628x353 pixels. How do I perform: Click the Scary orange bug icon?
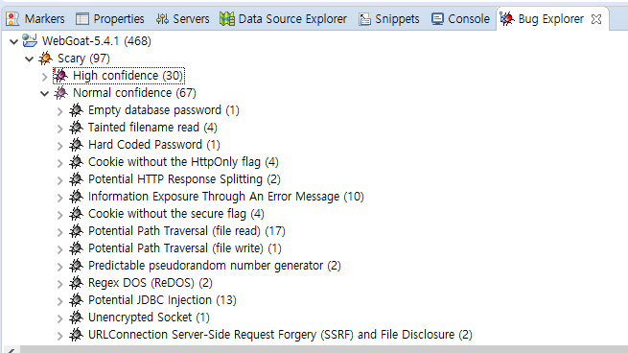point(45,59)
